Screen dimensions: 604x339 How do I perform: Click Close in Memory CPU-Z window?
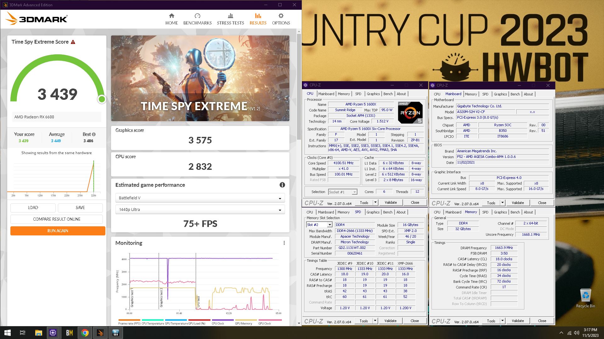click(x=542, y=321)
